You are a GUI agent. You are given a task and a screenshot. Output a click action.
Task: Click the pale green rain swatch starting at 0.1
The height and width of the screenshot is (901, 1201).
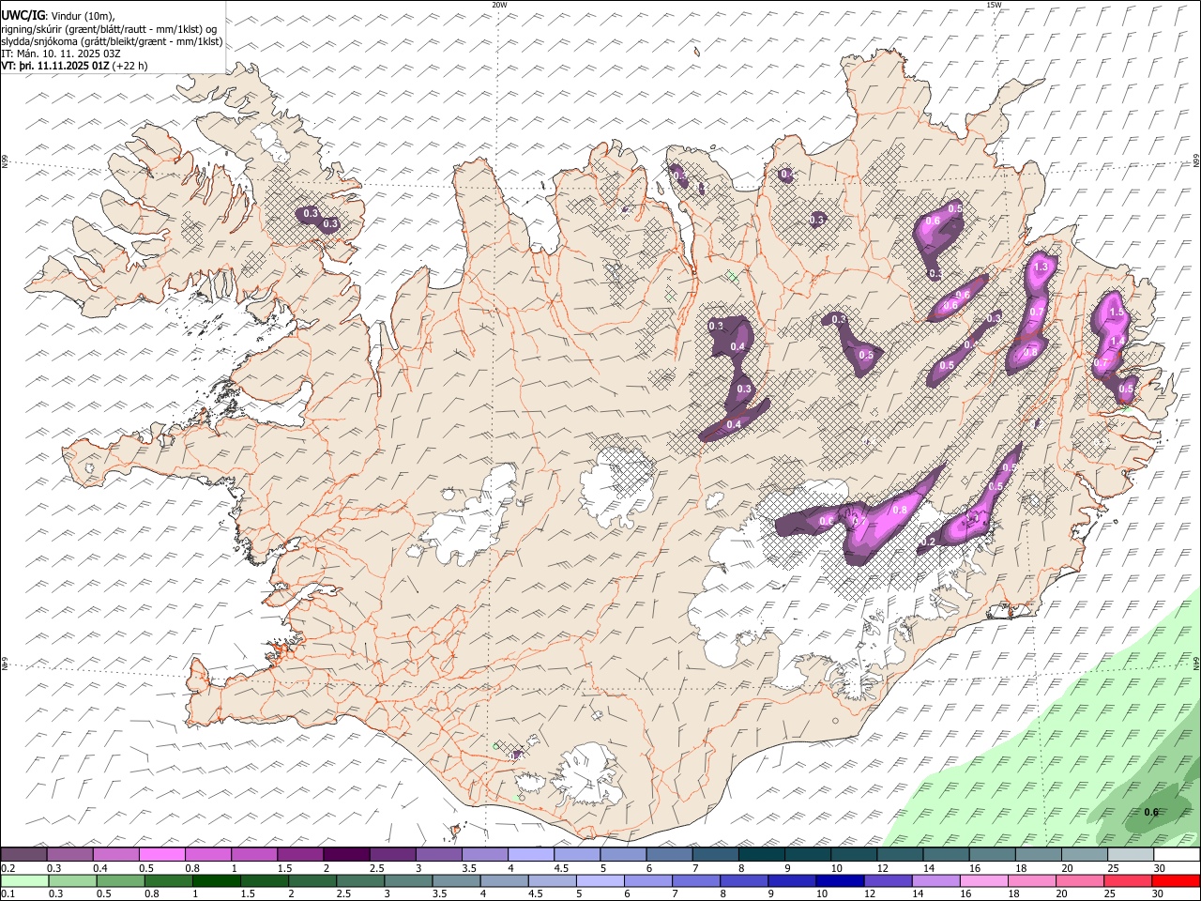(x=23, y=880)
